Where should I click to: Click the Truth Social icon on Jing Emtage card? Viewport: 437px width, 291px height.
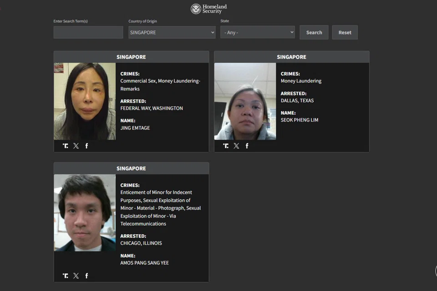pyautogui.click(x=65, y=146)
